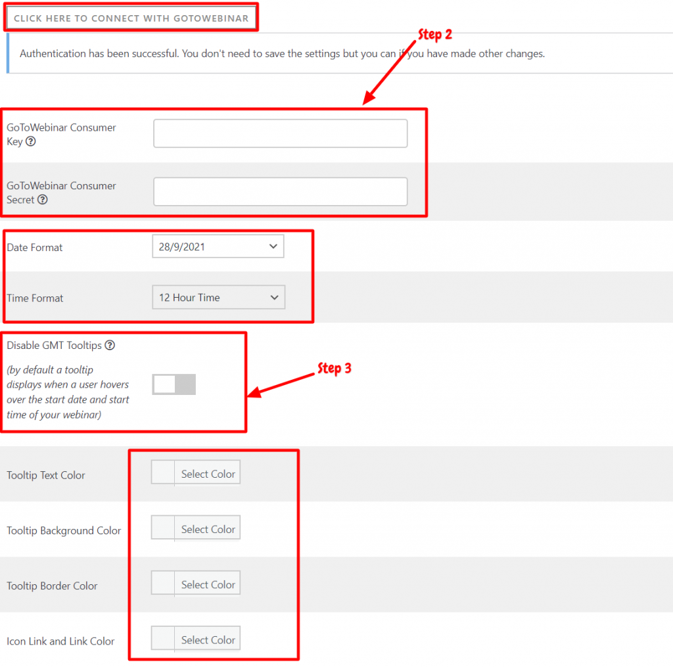Click Select Color for Tooltip Border Color
The width and height of the screenshot is (673, 667).
pos(208,585)
